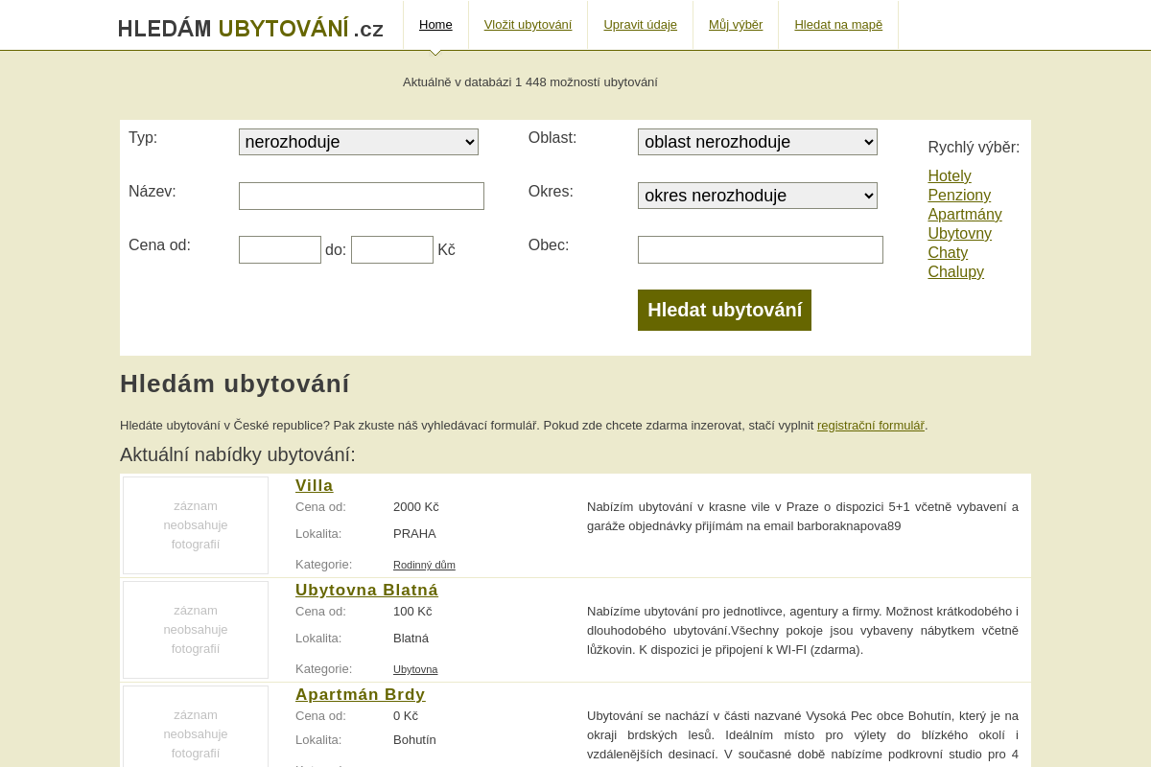Open the registrační formulář link

click(871, 425)
